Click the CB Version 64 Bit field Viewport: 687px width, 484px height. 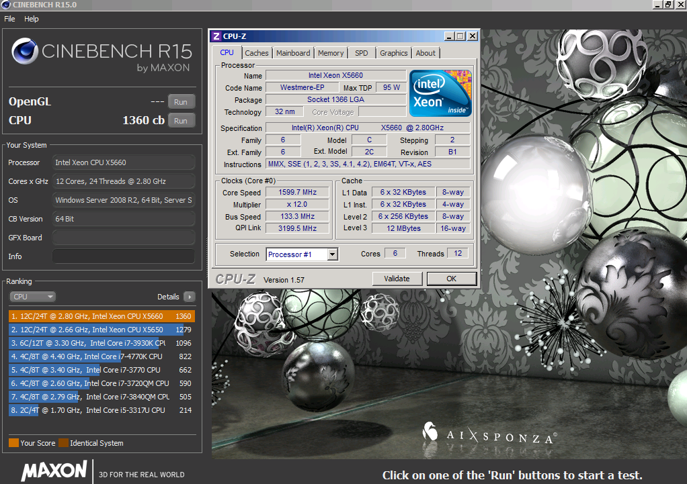(x=124, y=219)
